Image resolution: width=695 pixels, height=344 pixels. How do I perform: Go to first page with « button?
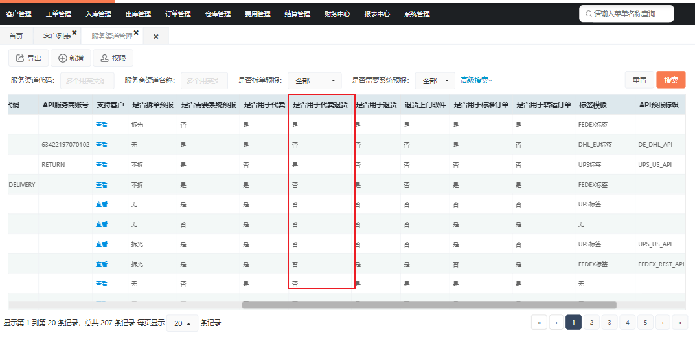(x=539, y=323)
